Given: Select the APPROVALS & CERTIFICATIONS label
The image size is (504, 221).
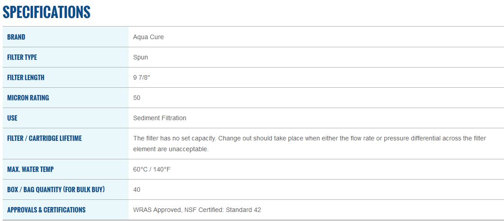Looking at the screenshot, I should click(46, 210).
